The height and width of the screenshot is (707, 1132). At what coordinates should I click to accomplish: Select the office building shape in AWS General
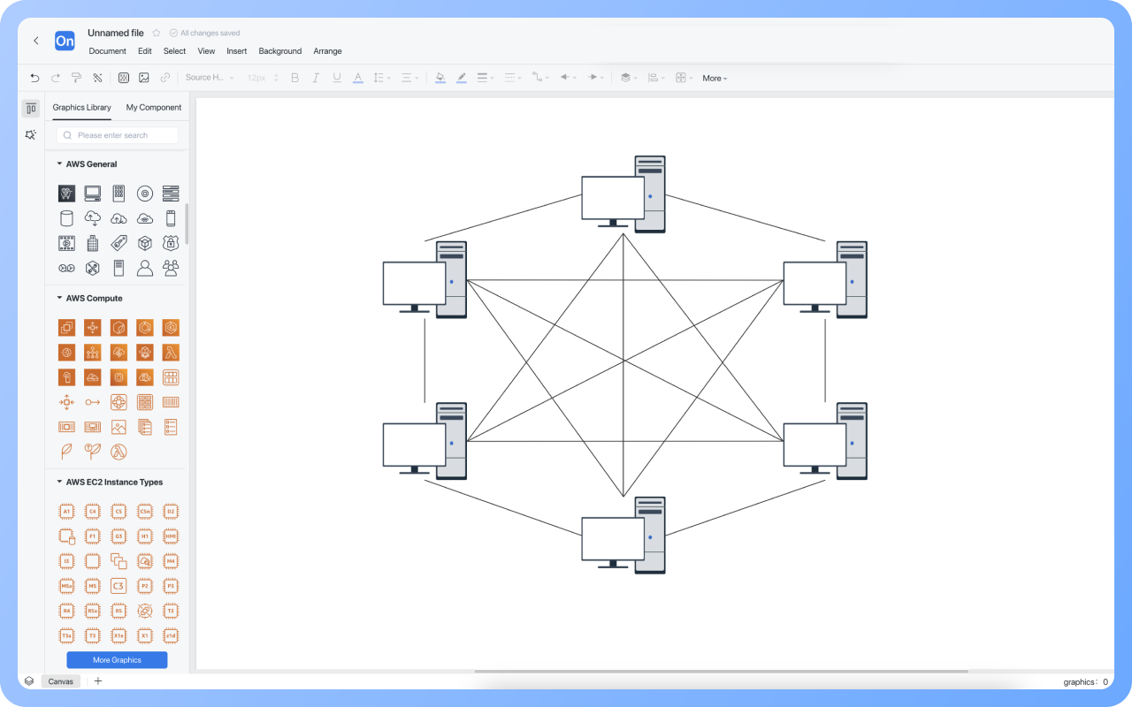coord(92,243)
